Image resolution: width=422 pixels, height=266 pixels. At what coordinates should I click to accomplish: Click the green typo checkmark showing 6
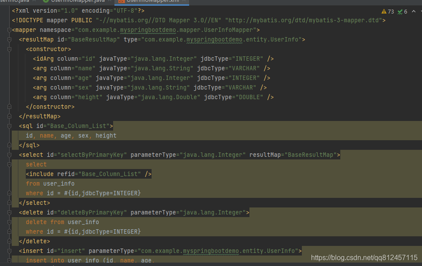[x=402, y=11]
